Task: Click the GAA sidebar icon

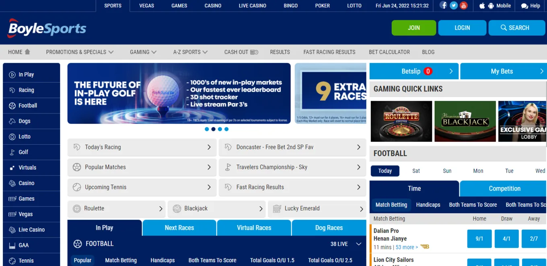Action: coord(12,245)
